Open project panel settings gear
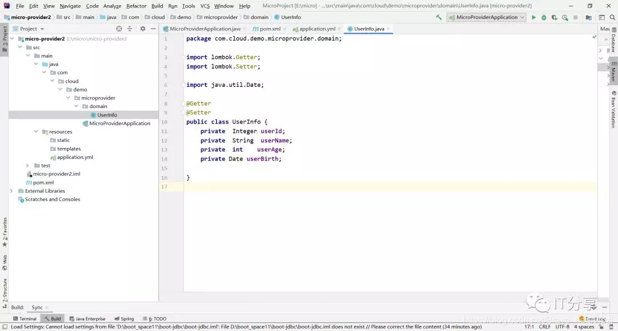618x331 pixels. (x=142, y=29)
